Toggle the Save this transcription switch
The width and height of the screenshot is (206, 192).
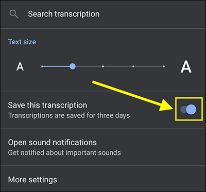[x=188, y=109]
